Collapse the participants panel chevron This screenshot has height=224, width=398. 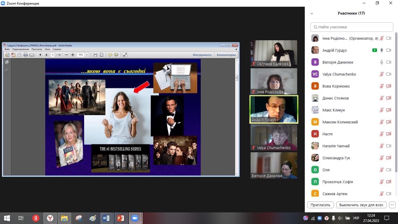(312, 13)
